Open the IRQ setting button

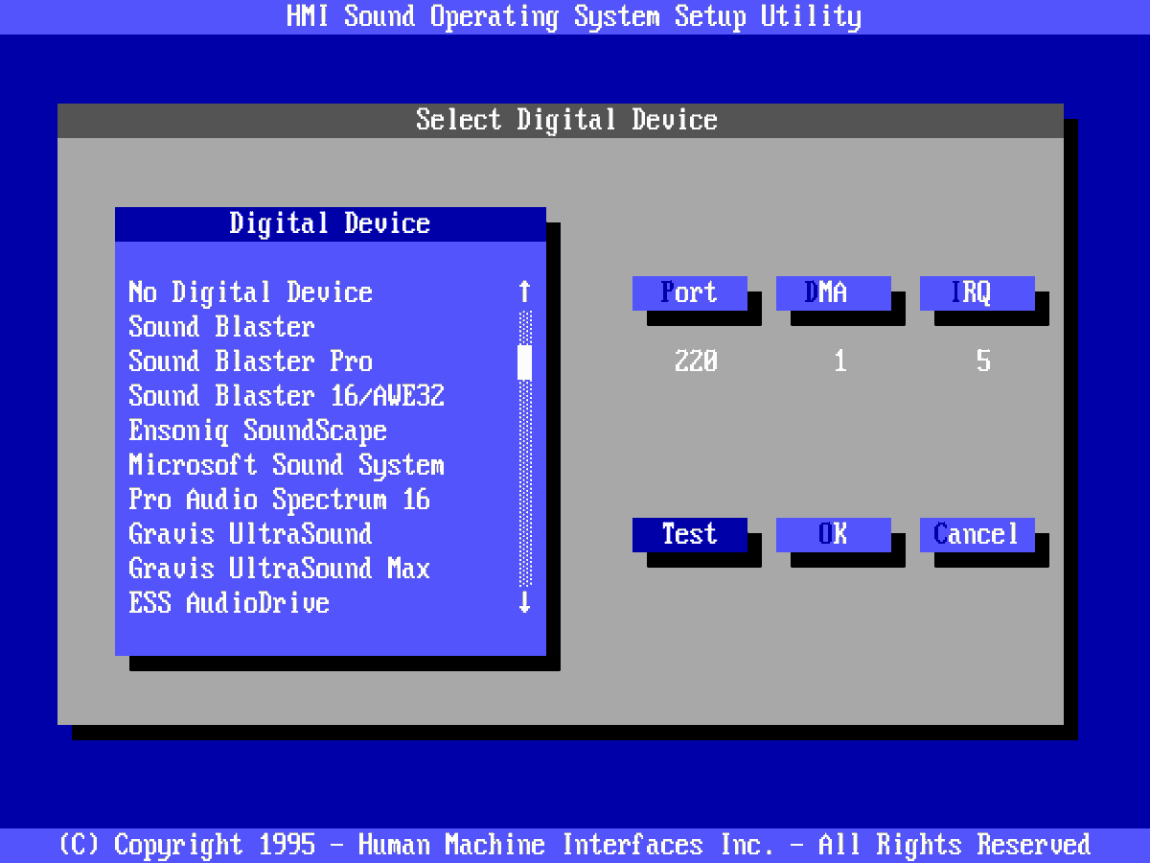(x=977, y=292)
